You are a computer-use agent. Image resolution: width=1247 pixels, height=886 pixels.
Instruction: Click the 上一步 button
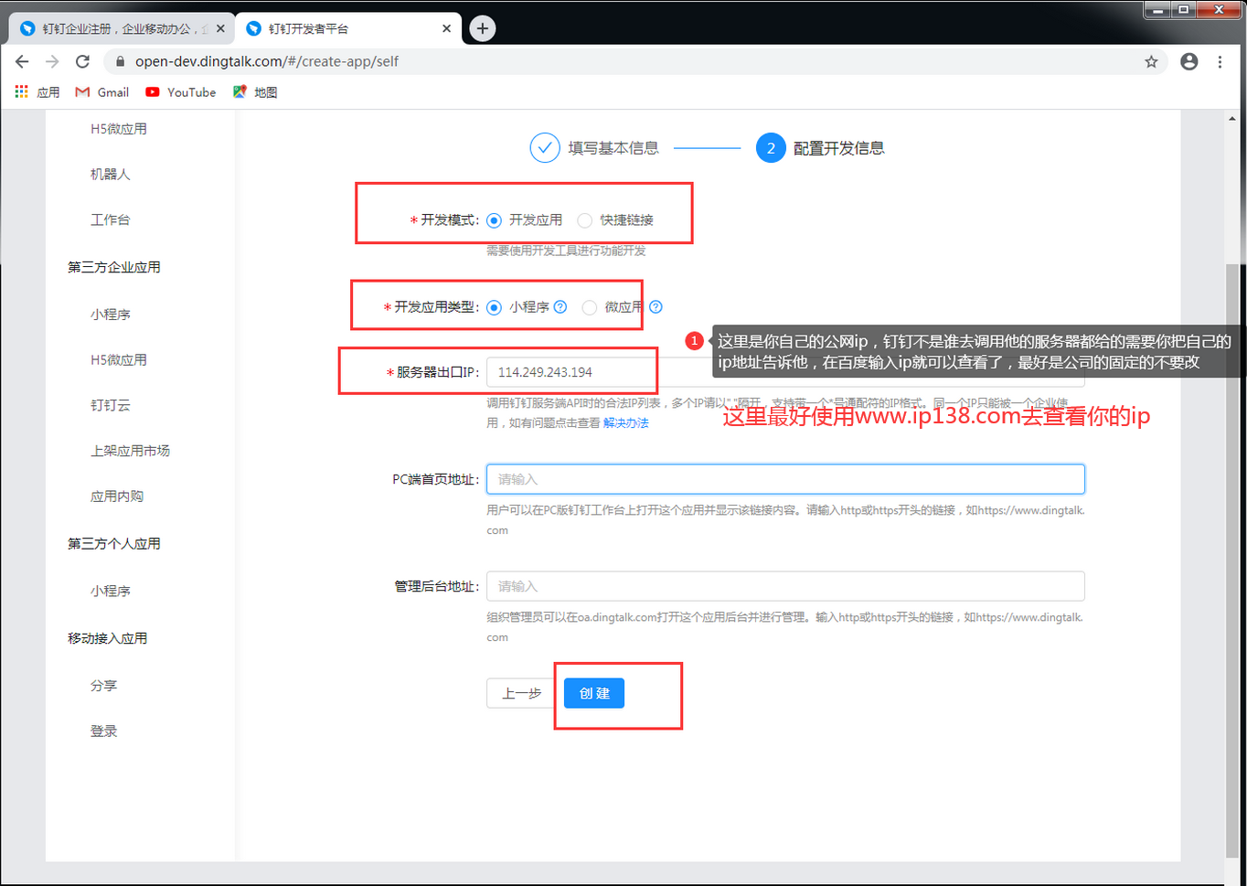[x=522, y=693]
